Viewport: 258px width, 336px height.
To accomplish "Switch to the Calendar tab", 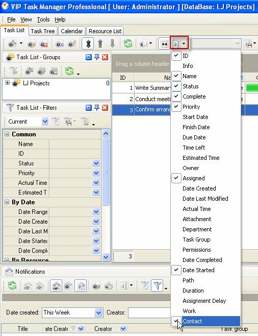I will [72, 31].
